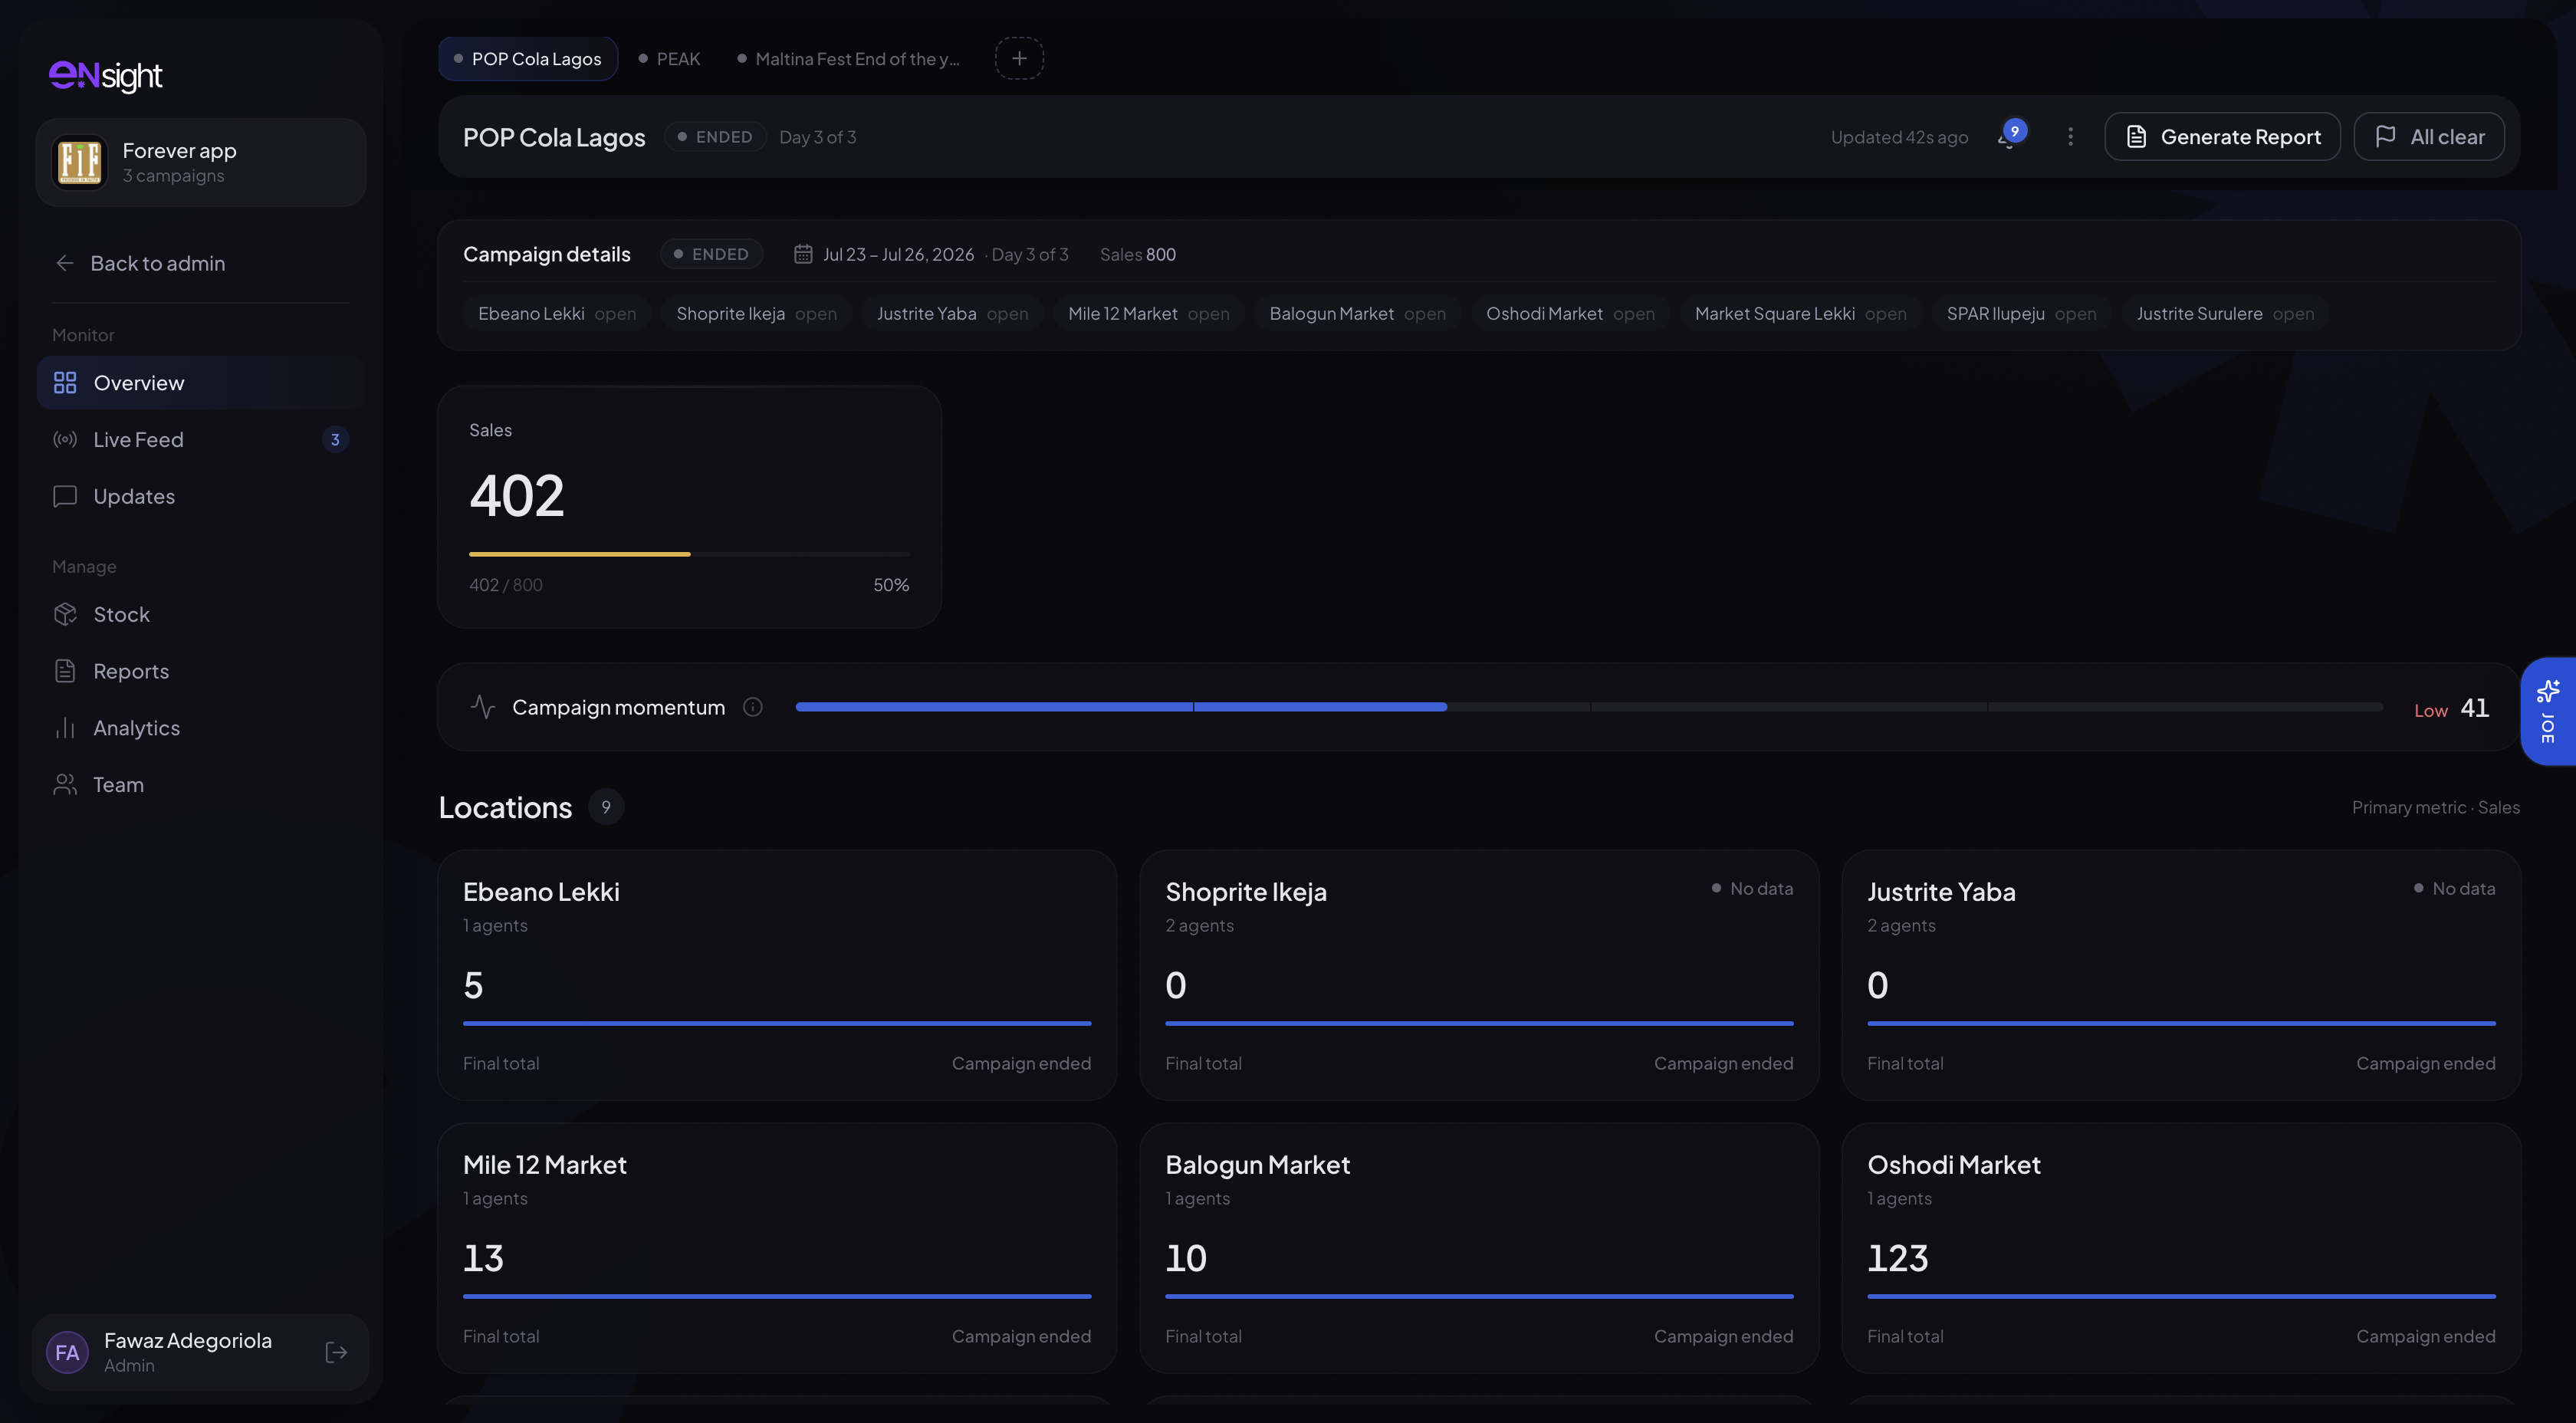Click the Day 3 of 3 header text
The height and width of the screenshot is (1423, 2576).
(818, 137)
